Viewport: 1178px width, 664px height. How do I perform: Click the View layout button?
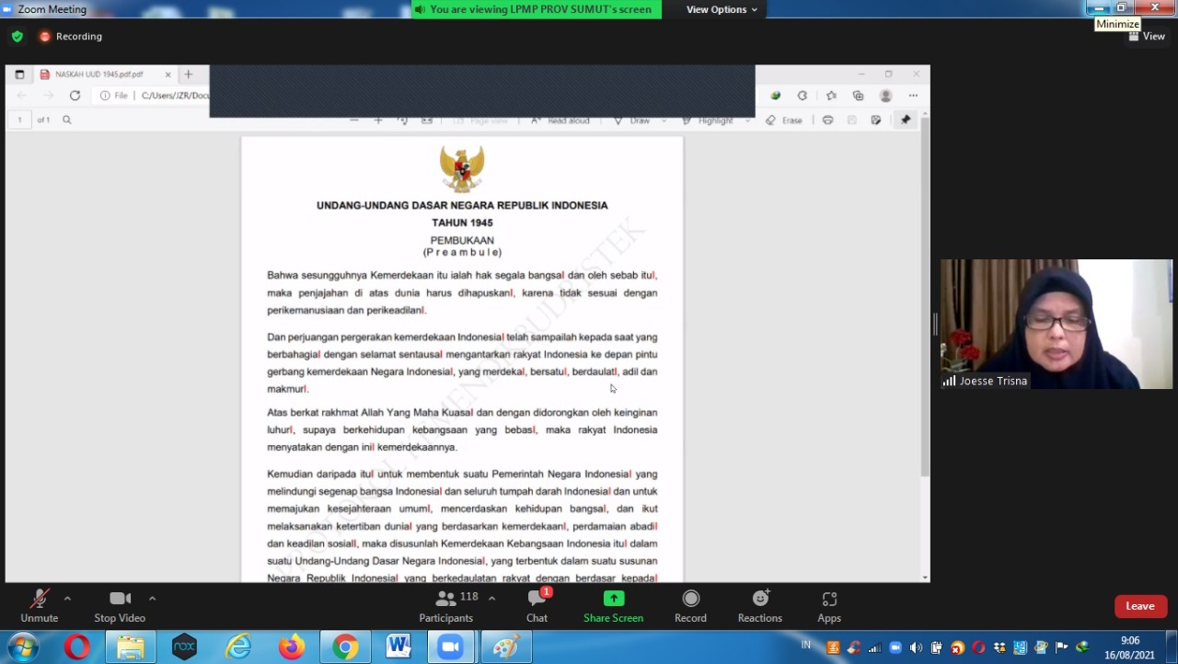coord(1147,36)
